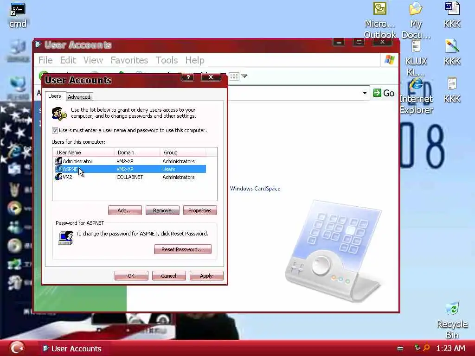Click the orange magnifier tray icon
This screenshot has height=356, width=475.
[427, 348]
